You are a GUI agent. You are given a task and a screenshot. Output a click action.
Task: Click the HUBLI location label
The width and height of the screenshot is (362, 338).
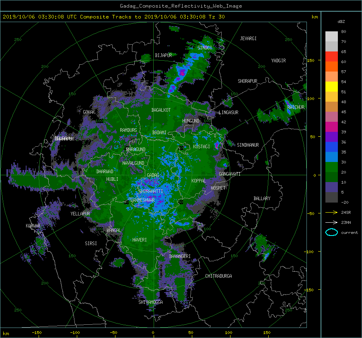pos(112,179)
